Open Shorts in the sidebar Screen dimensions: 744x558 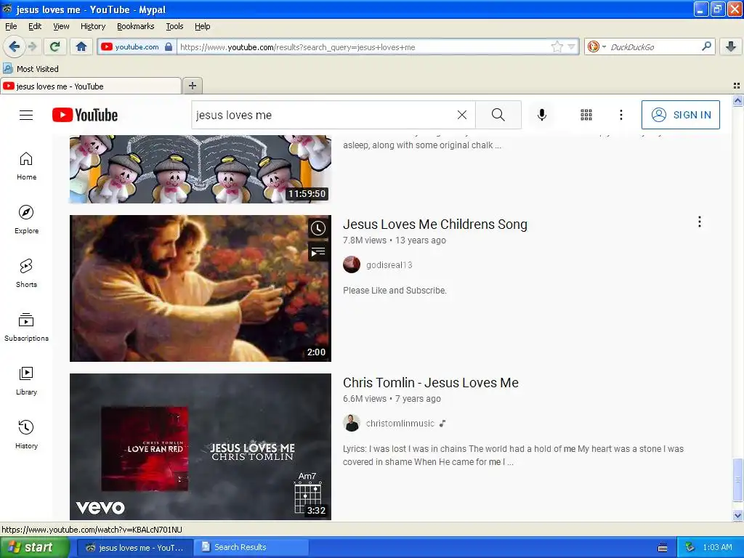pyautogui.click(x=26, y=273)
